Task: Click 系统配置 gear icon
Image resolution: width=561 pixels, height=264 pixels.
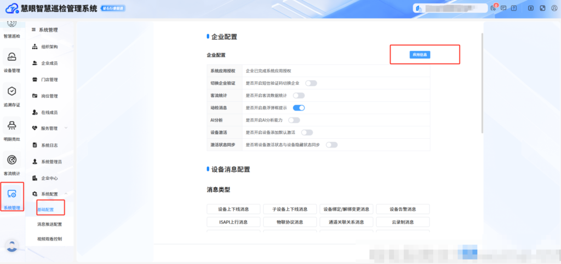Action: (35, 194)
